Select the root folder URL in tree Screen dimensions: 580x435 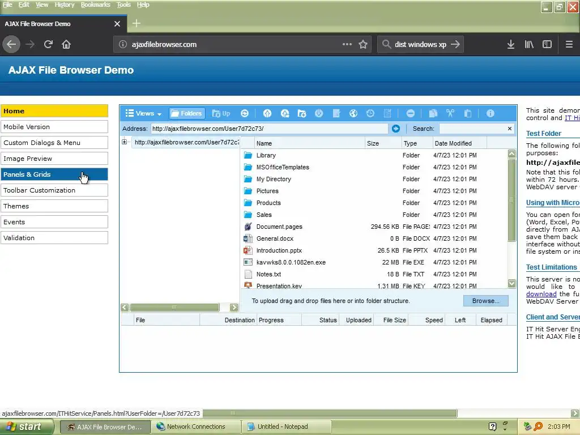click(186, 142)
